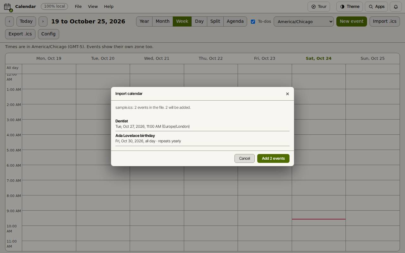Select the Week view tab
Viewport: 405px width, 253px height.
(x=182, y=22)
